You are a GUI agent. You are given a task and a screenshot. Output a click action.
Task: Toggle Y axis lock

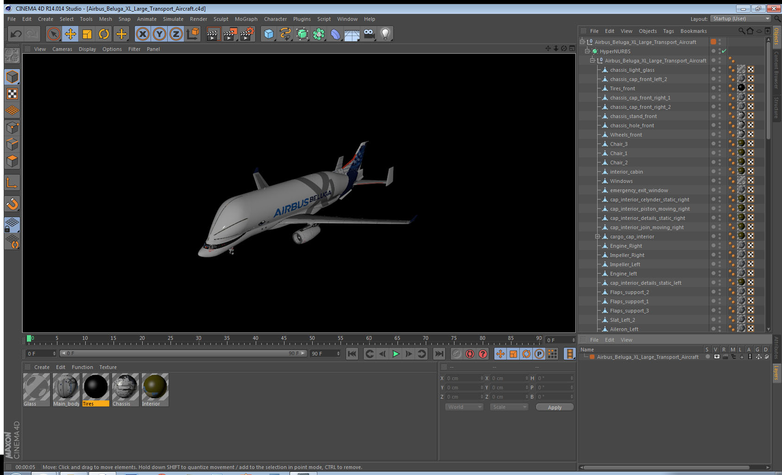(159, 34)
